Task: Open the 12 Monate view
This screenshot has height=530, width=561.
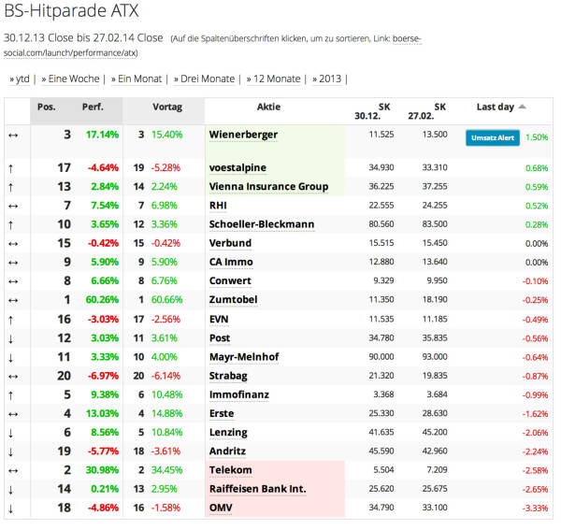Action: 277,79
